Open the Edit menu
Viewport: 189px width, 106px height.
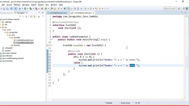tap(3, 5)
